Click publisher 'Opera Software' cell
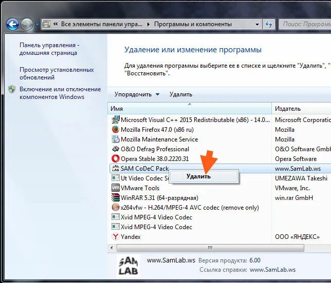Viewport: 331px width, 283px height. tap(296, 159)
